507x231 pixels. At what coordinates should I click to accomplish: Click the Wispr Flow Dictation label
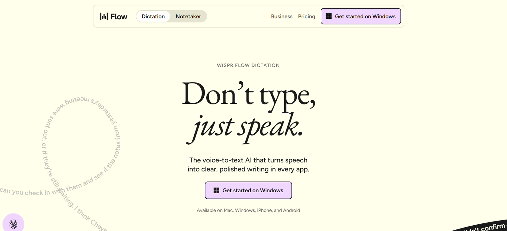click(x=248, y=65)
